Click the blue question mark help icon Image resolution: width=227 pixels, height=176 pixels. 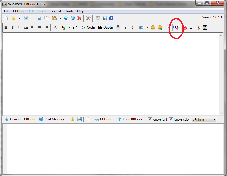tap(105, 18)
